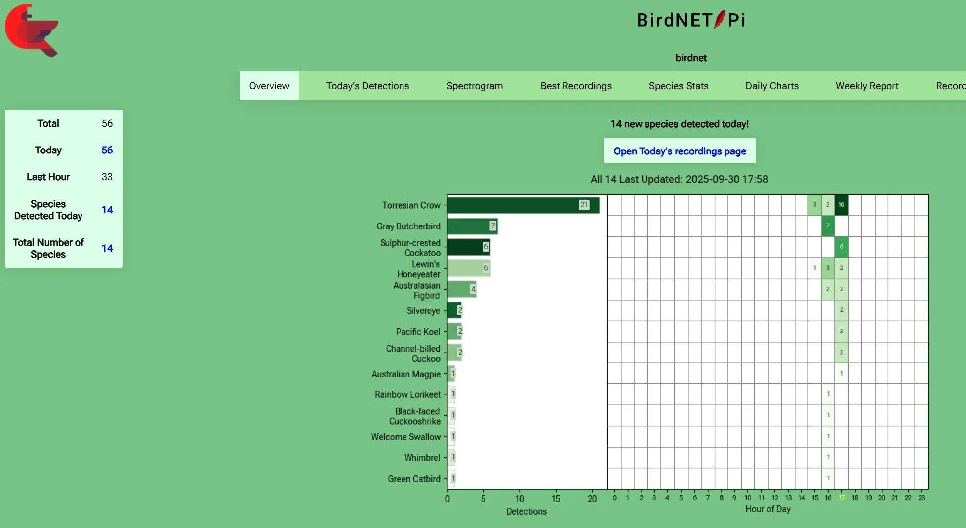966x528 pixels.
Task: Click Open Today's recordings page button
Action: click(x=679, y=151)
